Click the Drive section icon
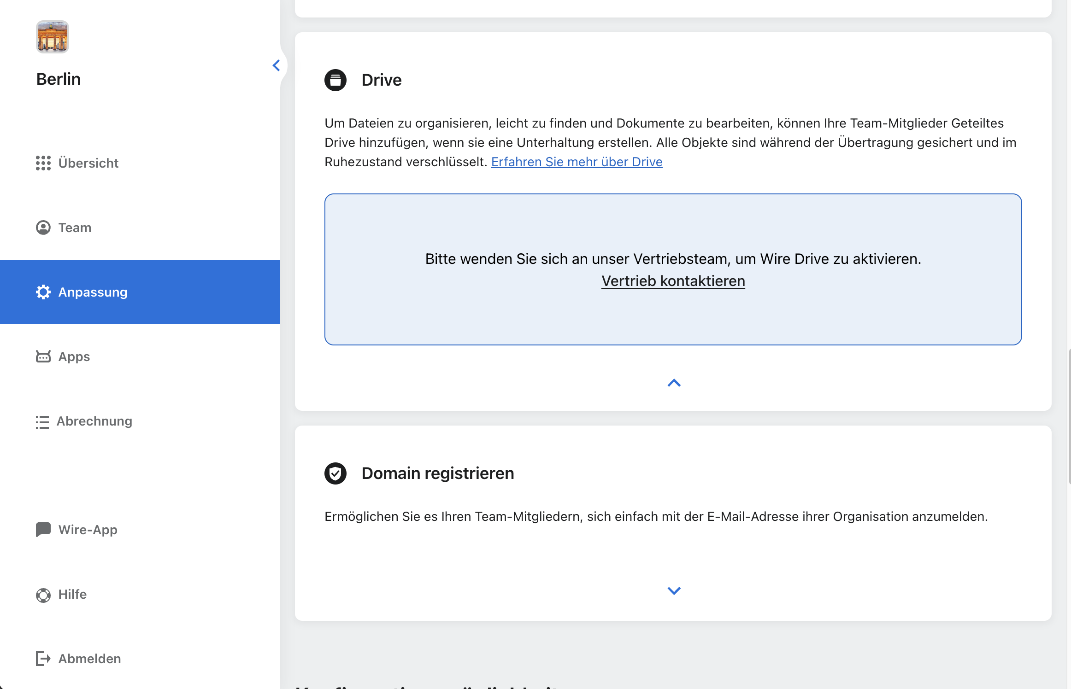Screen dimensions: 1071x689 point(335,80)
